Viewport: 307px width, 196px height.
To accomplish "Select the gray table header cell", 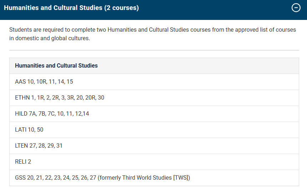I will (x=154, y=66).
